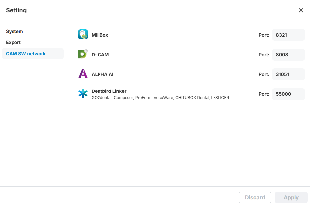The width and height of the screenshot is (310, 206).
Task: Click the D+ CAM name label
Action: [x=100, y=55]
